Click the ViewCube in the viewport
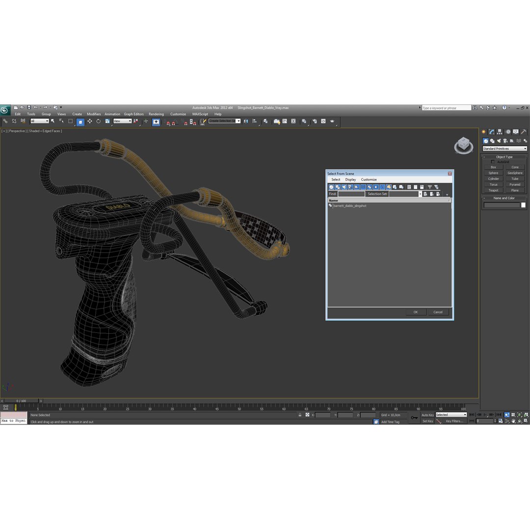Screen dimensions: 530x530 point(463,145)
